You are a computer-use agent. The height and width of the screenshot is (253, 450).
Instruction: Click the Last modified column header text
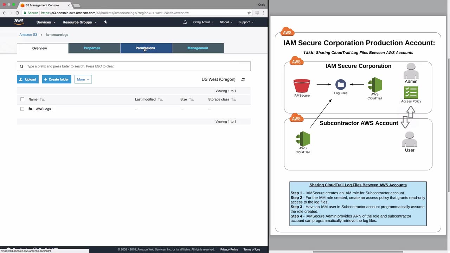coord(145,99)
